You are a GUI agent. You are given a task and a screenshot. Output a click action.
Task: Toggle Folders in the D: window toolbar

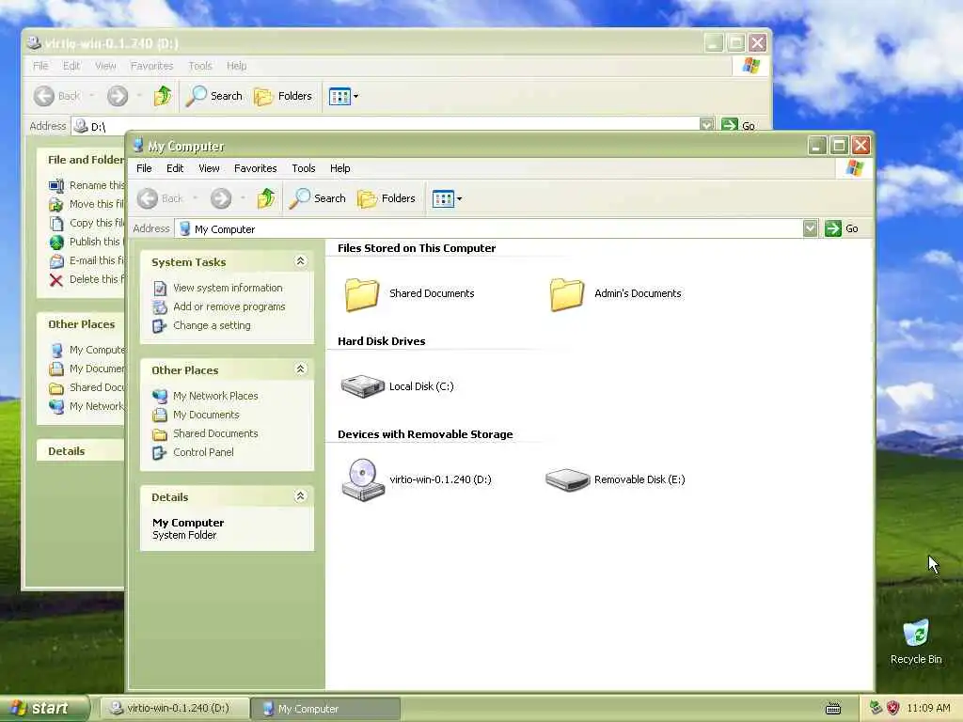click(x=283, y=96)
